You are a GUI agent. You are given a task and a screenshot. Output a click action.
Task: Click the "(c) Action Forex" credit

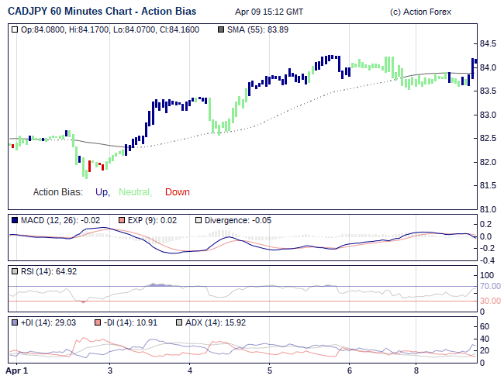coord(420,12)
